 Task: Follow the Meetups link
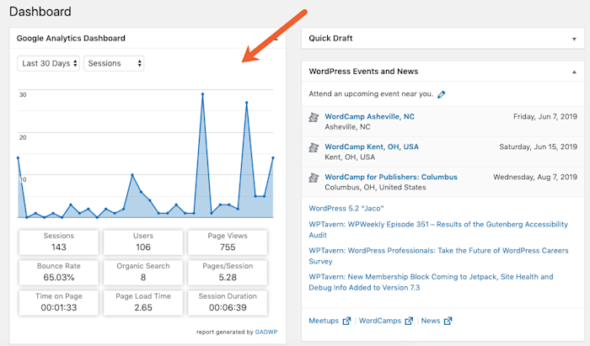pyautogui.click(x=324, y=321)
